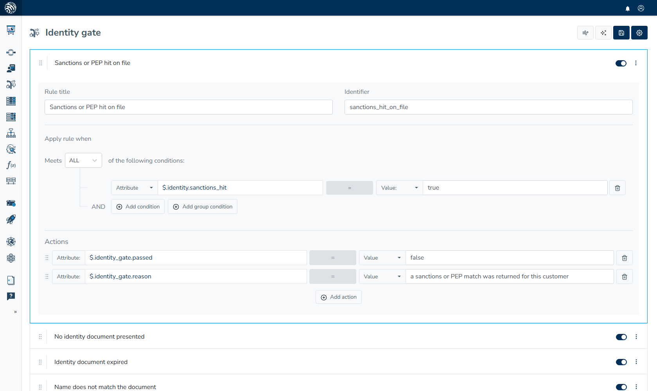Open the condition Value: type dropdown
The width and height of the screenshot is (657, 391).
[400, 188]
